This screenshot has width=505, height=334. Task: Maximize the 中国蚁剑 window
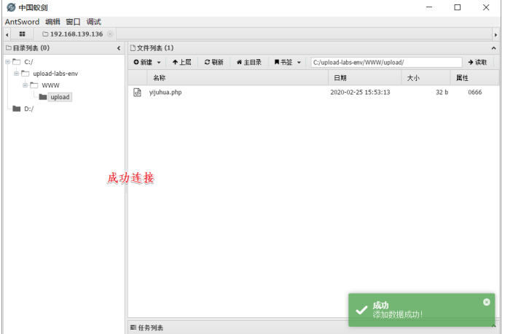coord(458,7)
